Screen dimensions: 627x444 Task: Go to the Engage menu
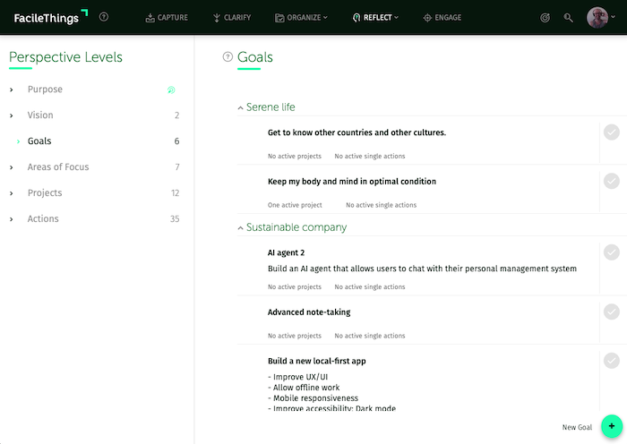448,18
